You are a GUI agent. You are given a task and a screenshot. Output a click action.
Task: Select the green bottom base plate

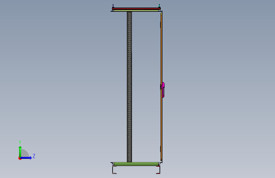[136, 164]
